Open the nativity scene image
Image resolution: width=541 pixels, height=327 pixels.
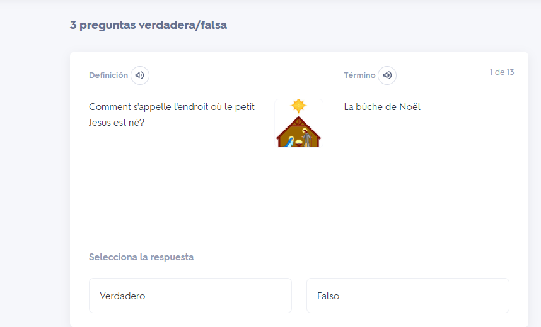[299, 123]
